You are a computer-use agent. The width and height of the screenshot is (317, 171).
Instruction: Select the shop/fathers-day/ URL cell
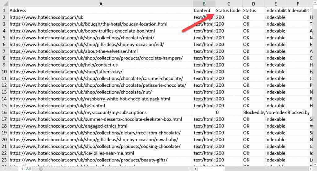(101, 72)
